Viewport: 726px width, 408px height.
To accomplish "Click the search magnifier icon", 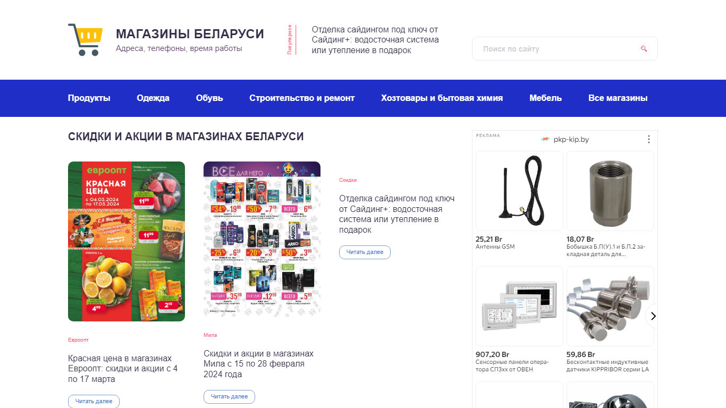I will click(x=644, y=49).
